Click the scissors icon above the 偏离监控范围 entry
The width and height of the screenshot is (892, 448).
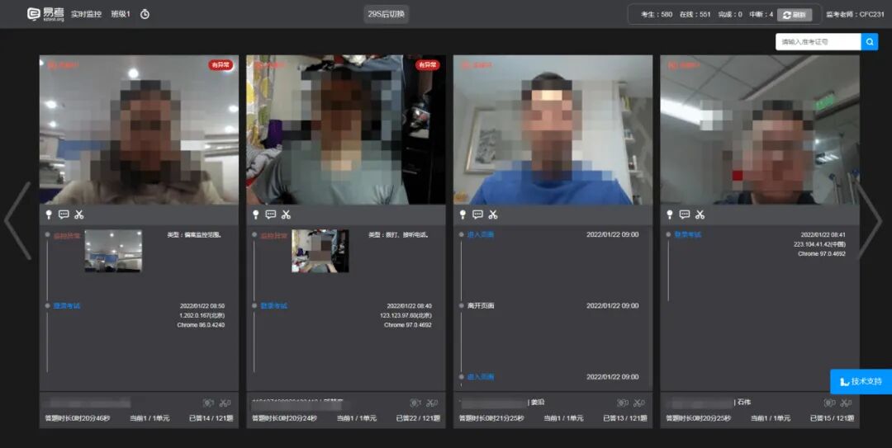[79, 215]
